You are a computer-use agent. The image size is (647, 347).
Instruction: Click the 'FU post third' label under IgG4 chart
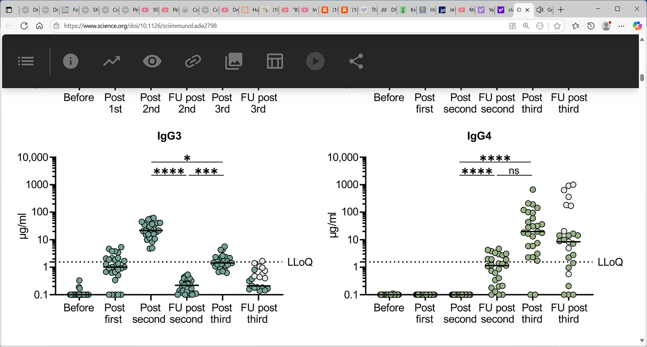569,313
